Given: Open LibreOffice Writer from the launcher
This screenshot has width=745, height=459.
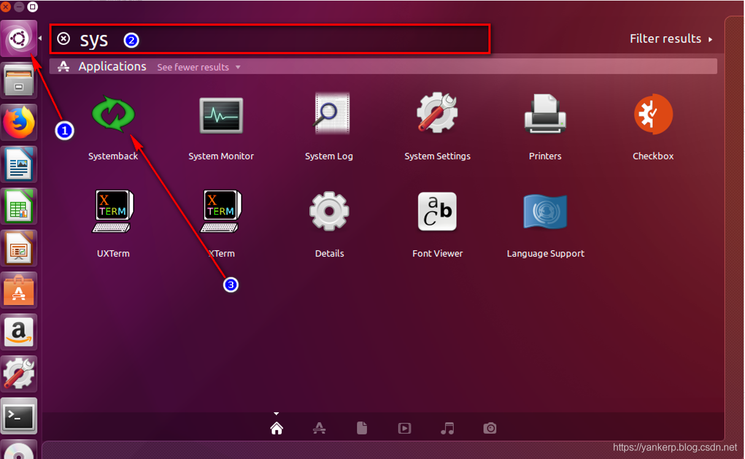Looking at the screenshot, I should pos(19,164).
